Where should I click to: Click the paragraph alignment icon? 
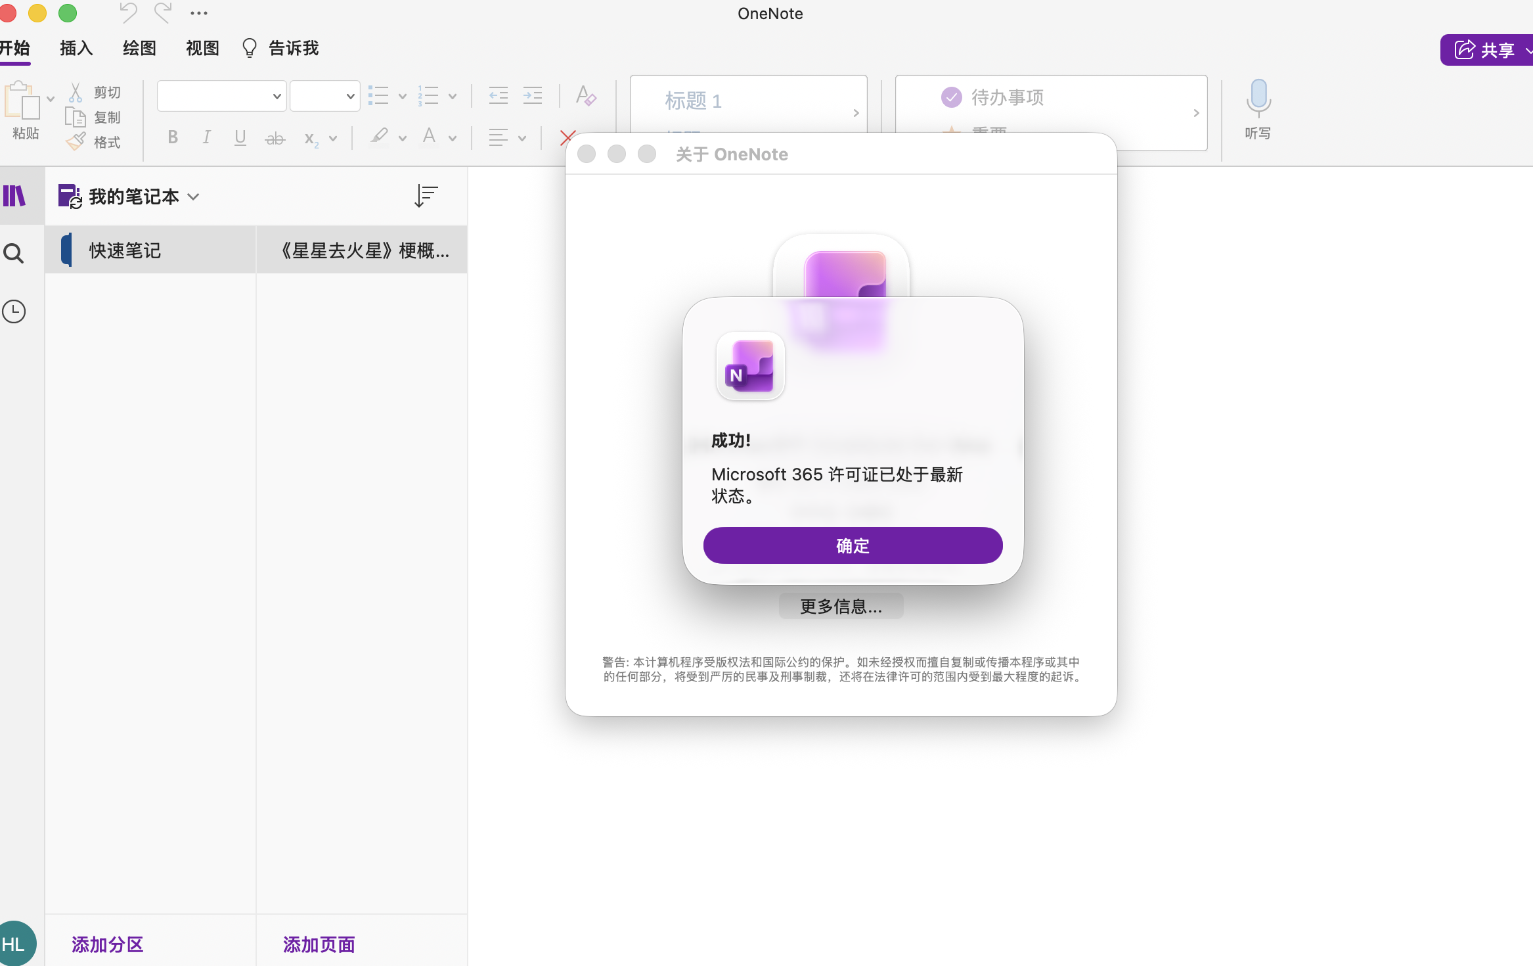coord(499,138)
